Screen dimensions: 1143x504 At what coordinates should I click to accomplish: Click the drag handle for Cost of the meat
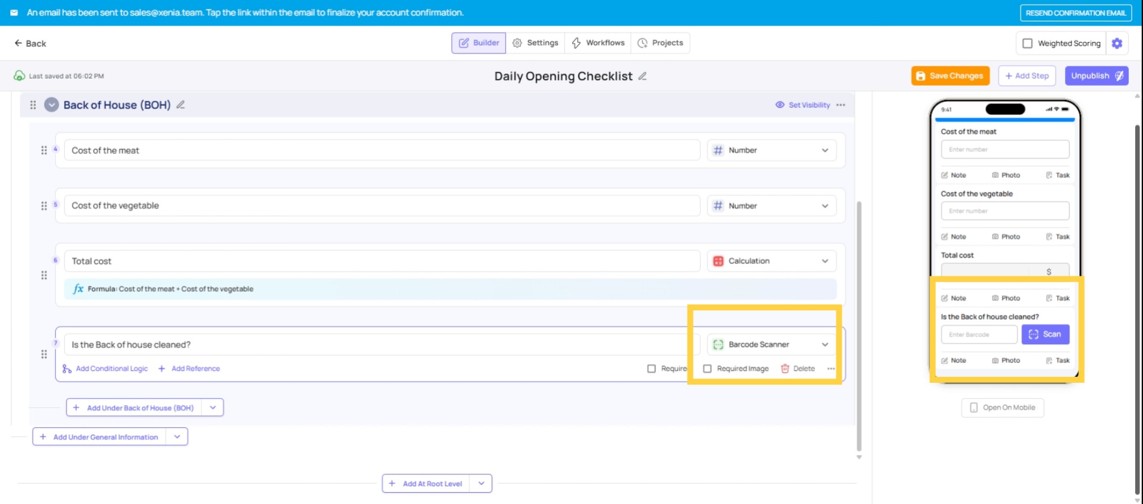pos(43,150)
